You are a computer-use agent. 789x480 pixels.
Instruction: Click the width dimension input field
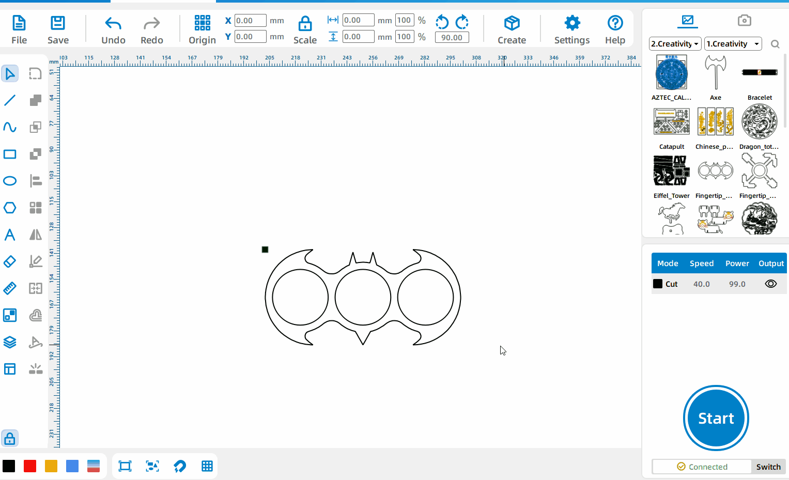tap(359, 20)
